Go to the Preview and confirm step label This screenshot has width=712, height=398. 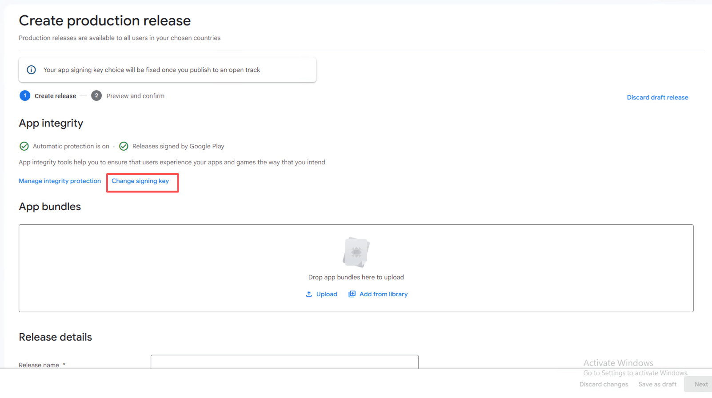click(135, 96)
